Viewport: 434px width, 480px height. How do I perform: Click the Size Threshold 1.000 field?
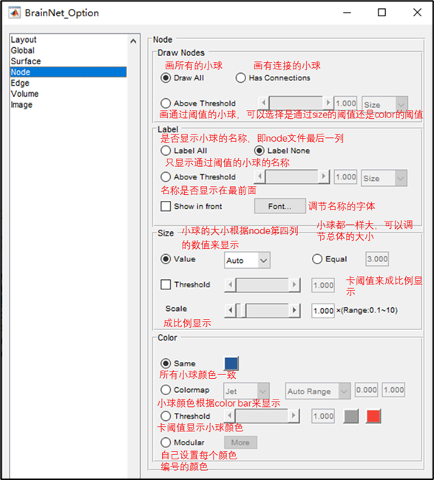coord(323,285)
